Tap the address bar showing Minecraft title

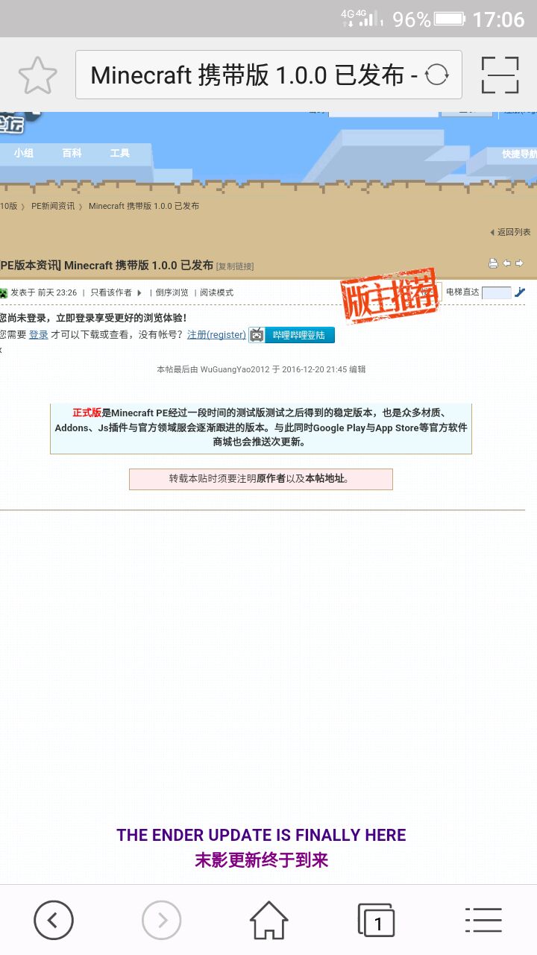(254, 75)
